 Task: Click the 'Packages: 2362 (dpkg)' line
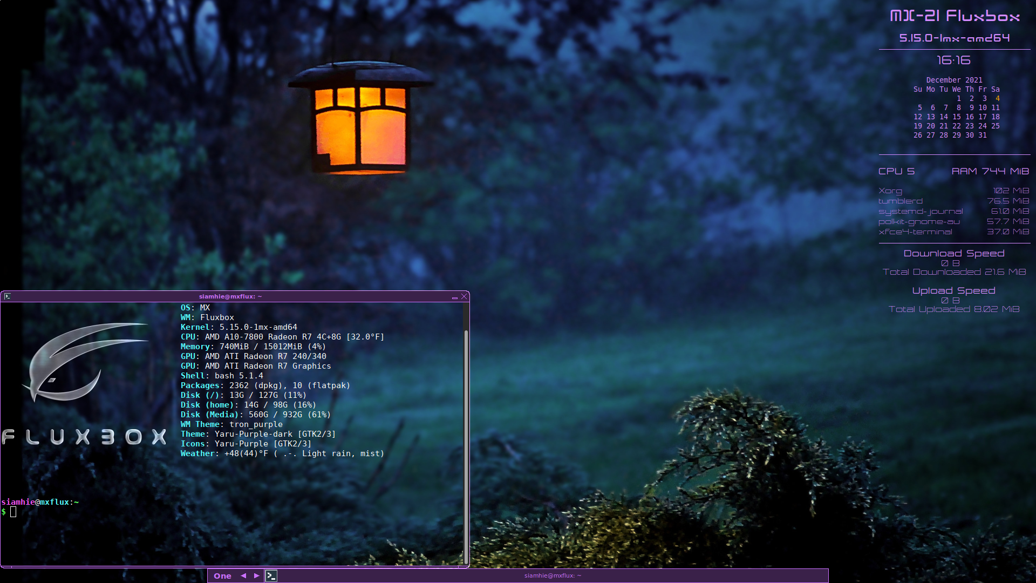coord(265,385)
